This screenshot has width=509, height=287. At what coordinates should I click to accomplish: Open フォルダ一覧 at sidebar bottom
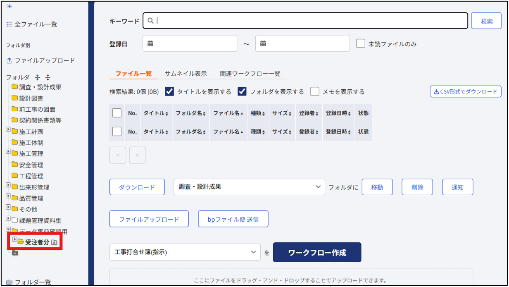[x=29, y=282]
